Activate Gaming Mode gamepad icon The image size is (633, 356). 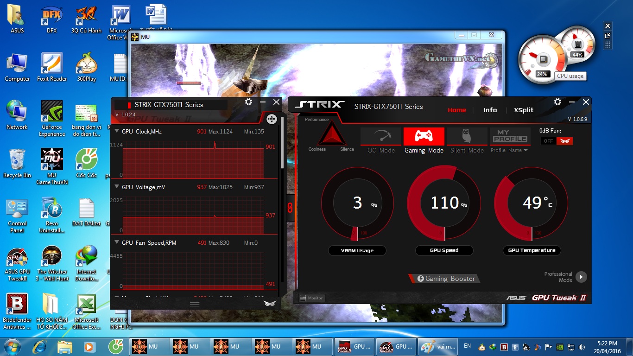[424, 136]
